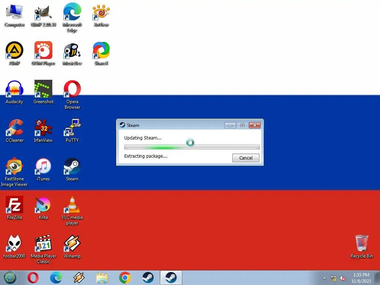380x285 pixels.
Task: Open the Windows Start menu
Action: point(10,278)
